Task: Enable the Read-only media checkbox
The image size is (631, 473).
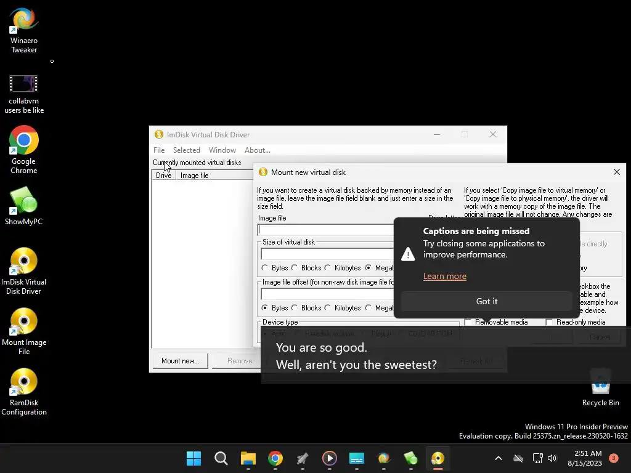Action: (549, 322)
